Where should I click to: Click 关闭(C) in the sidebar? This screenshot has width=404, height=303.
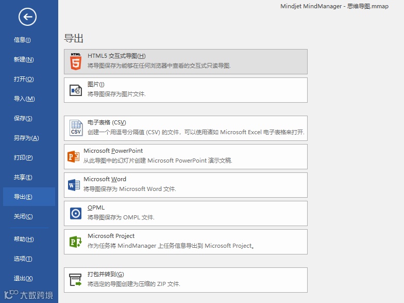[x=23, y=216]
